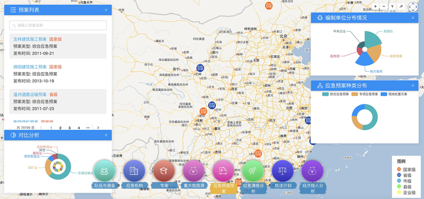Toggle the 专项应急预案 legend series
This screenshot has height=199, width=424.
(365, 94)
